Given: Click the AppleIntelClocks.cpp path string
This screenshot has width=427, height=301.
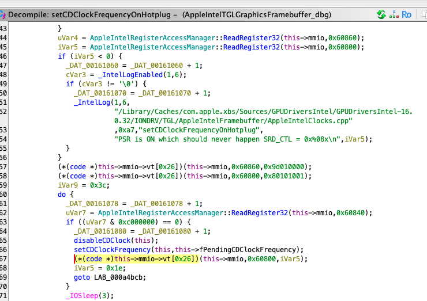Looking at the screenshot, I should (263, 116).
